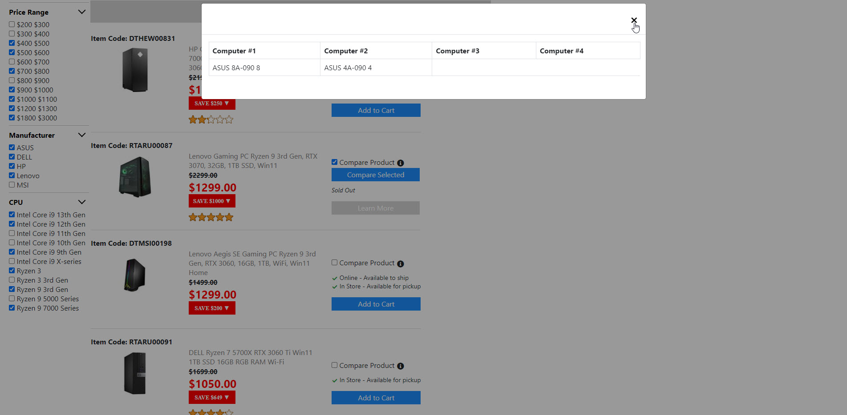Check Compare Product for Lenovo Aegis SE
This screenshot has width=847, height=415.
point(334,263)
